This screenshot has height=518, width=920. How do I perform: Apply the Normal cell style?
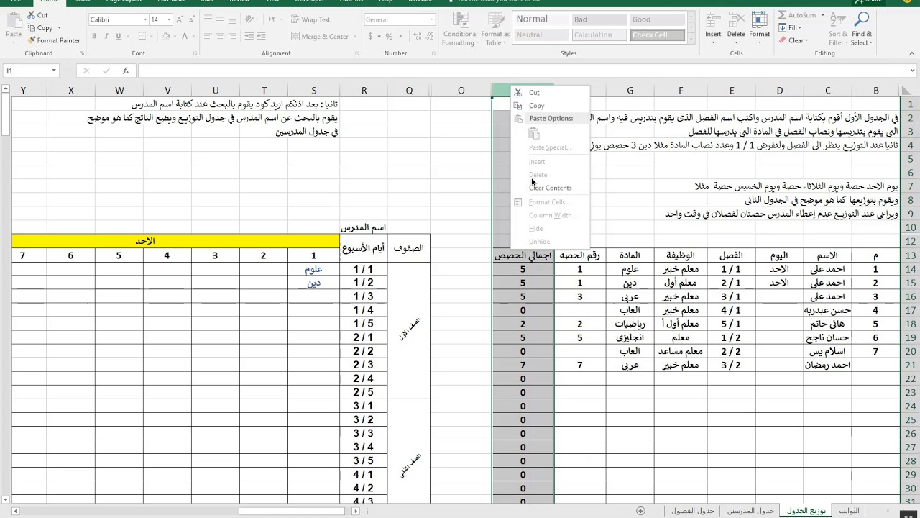tap(541, 19)
